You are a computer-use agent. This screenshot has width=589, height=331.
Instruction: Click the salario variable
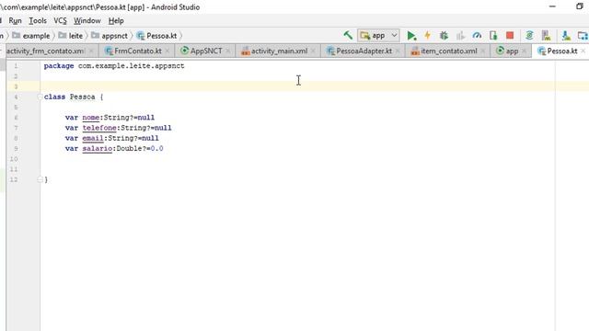(98, 149)
